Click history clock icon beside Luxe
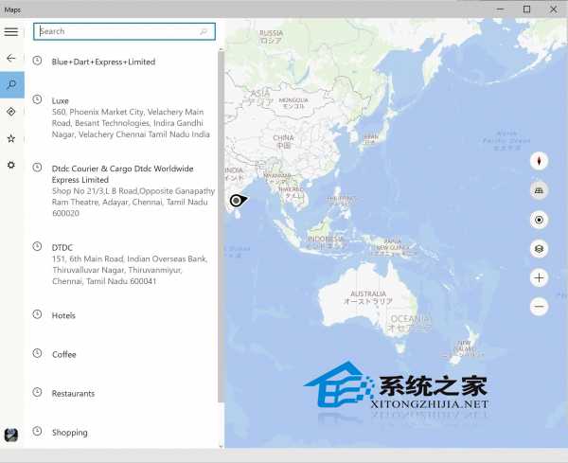 pos(37,99)
